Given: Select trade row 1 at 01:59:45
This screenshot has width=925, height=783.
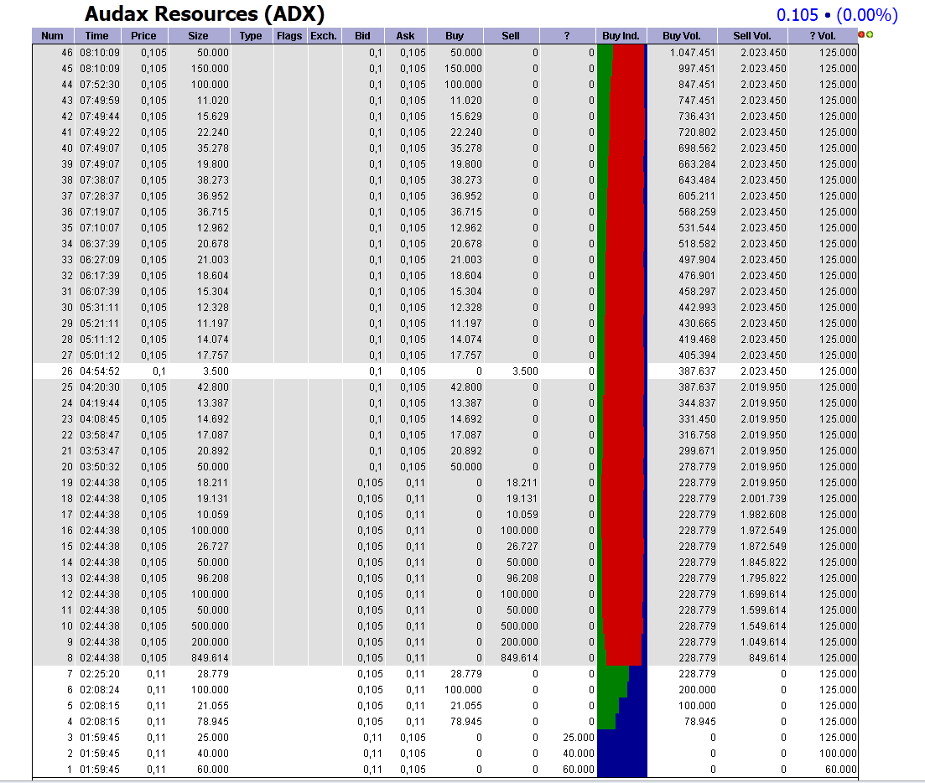Looking at the screenshot, I should point(335,769).
